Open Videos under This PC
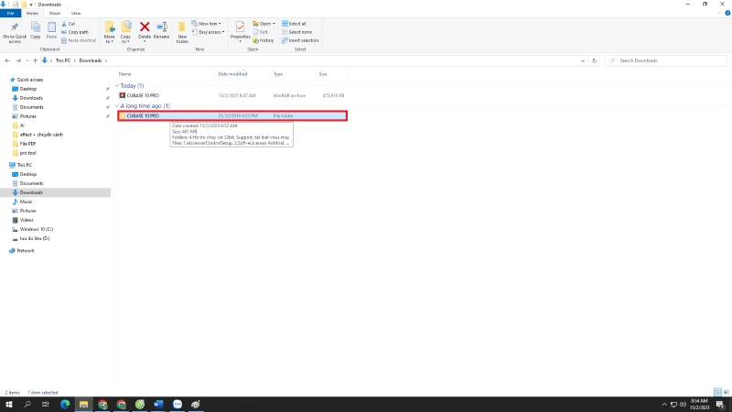This screenshot has width=732, height=412. pos(27,220)
